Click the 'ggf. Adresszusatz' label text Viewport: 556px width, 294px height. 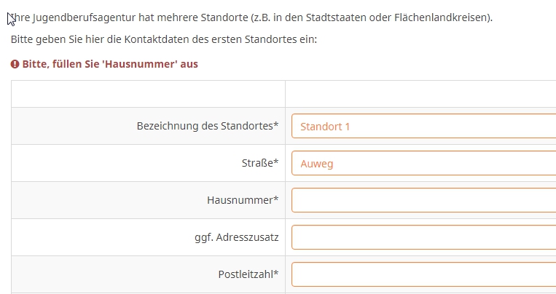[232, 237]
